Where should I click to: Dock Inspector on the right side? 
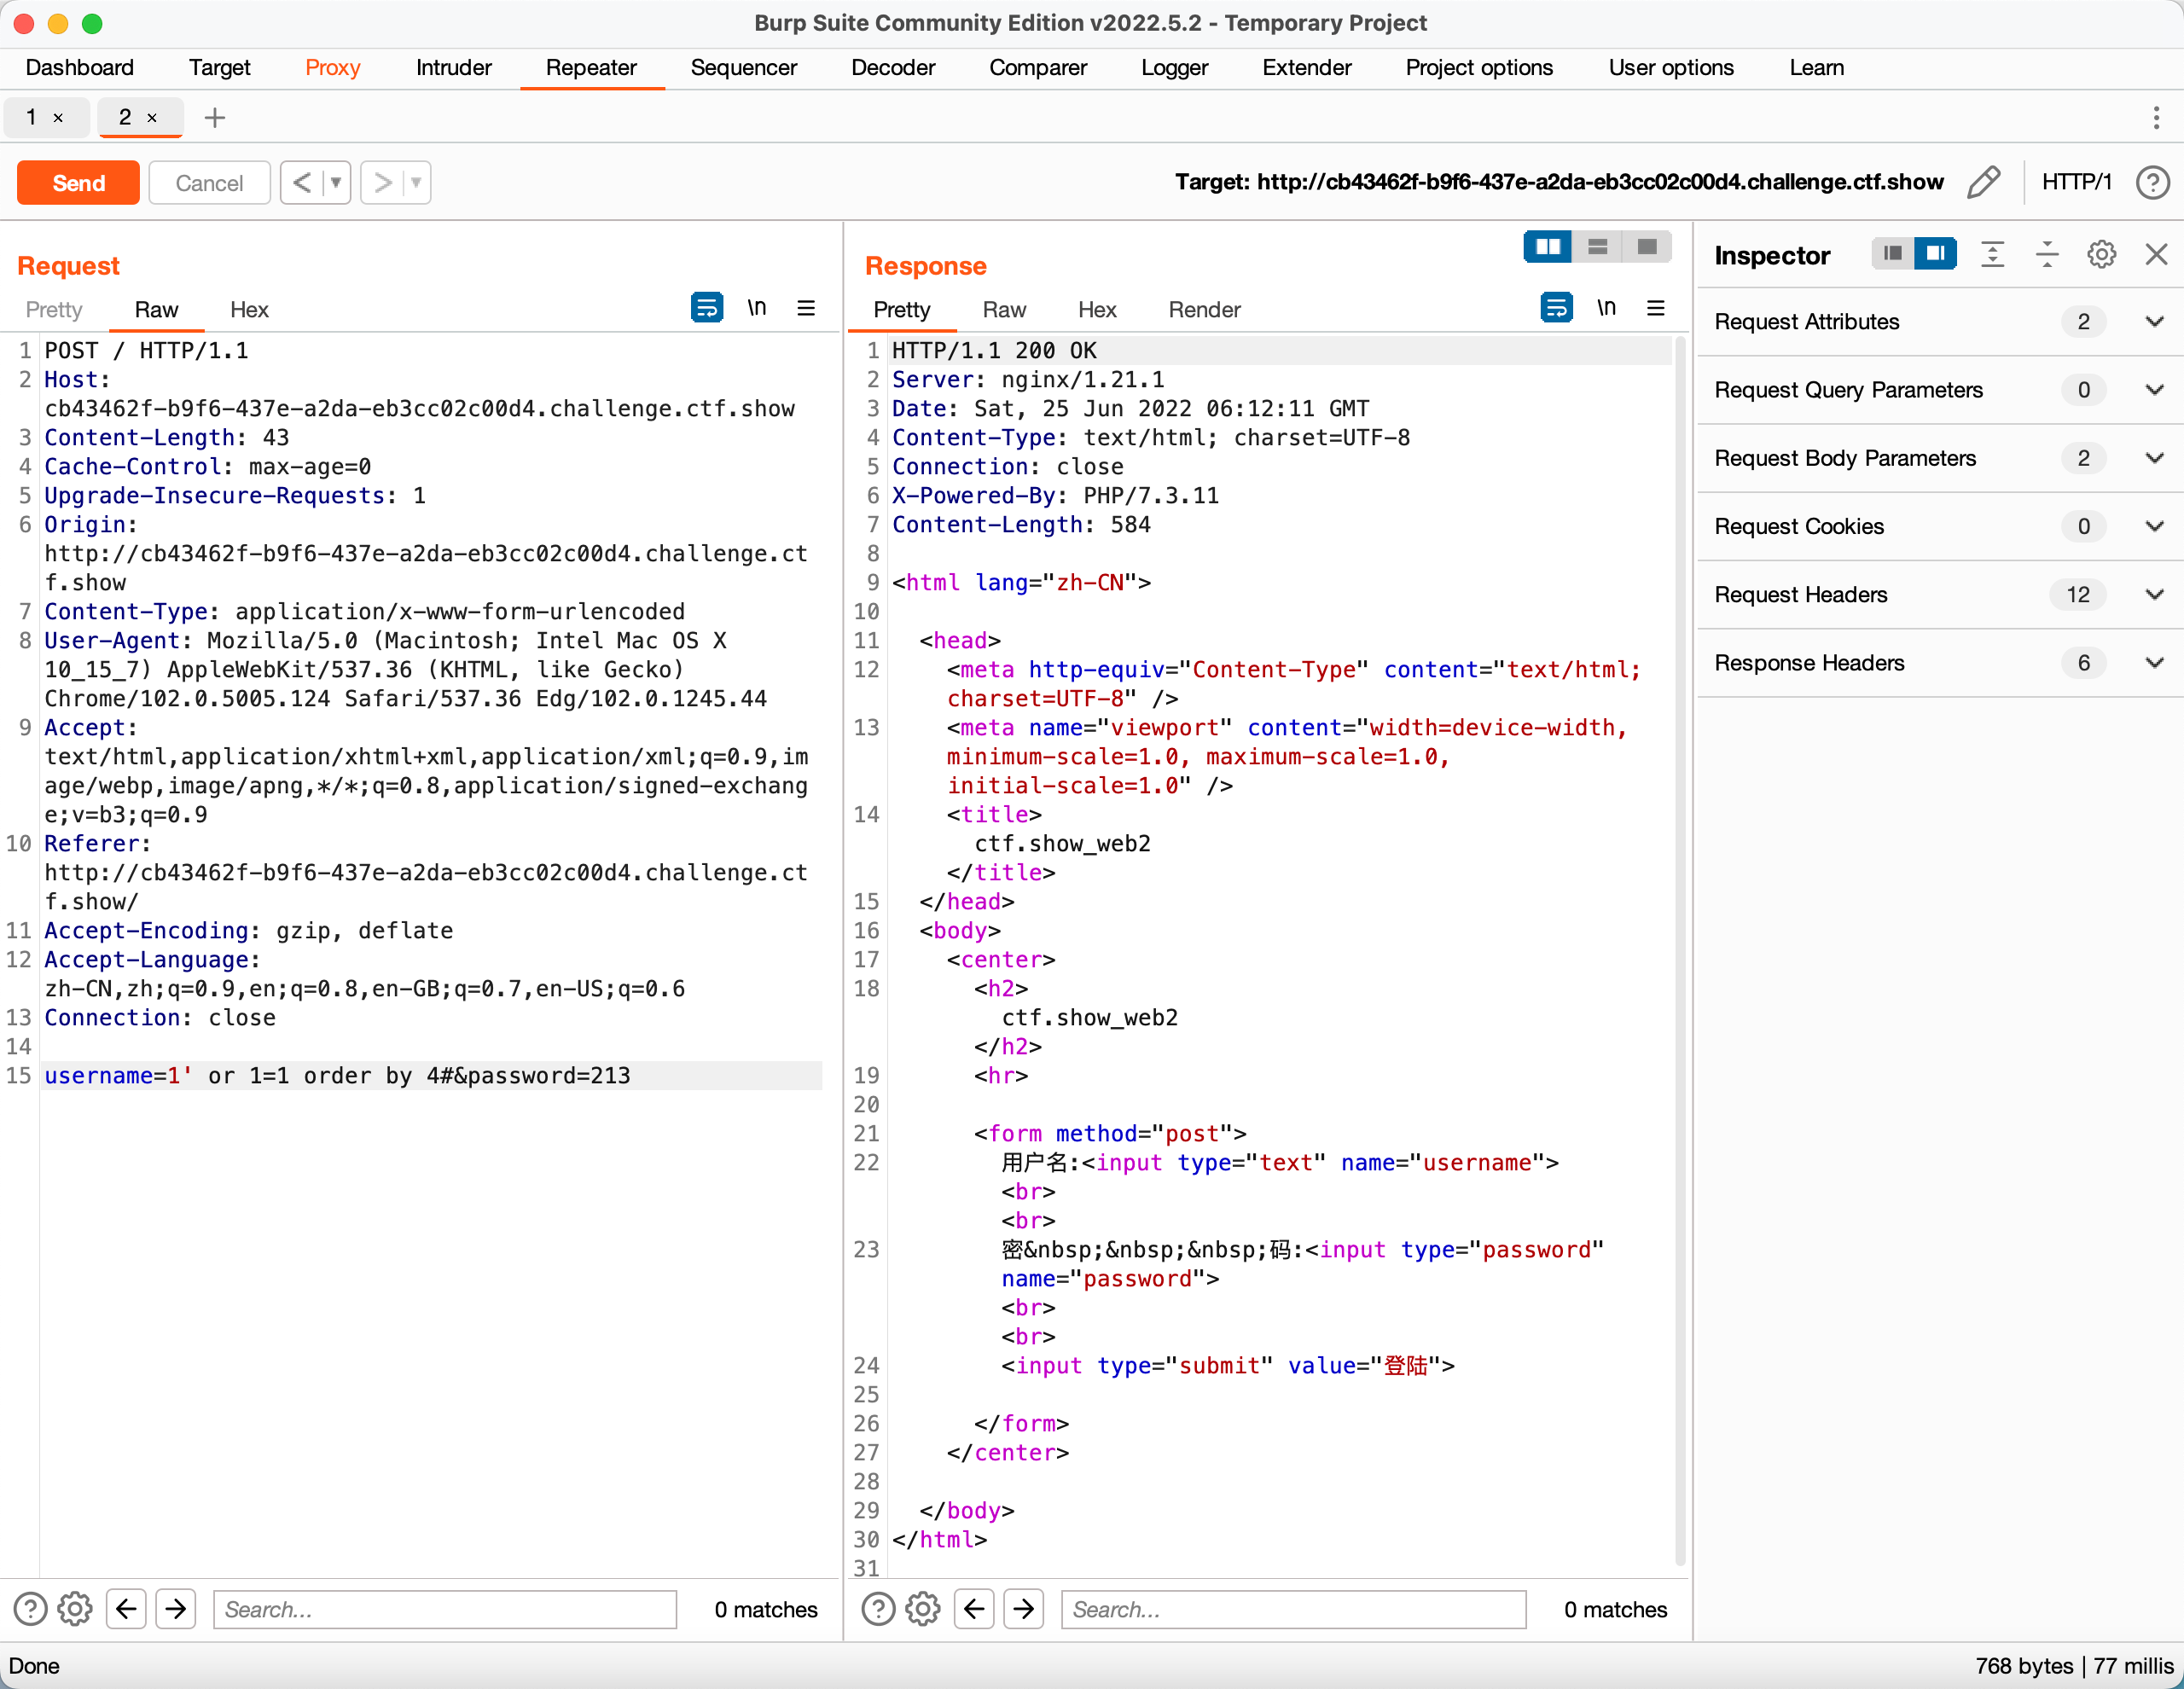point(1935,254)
